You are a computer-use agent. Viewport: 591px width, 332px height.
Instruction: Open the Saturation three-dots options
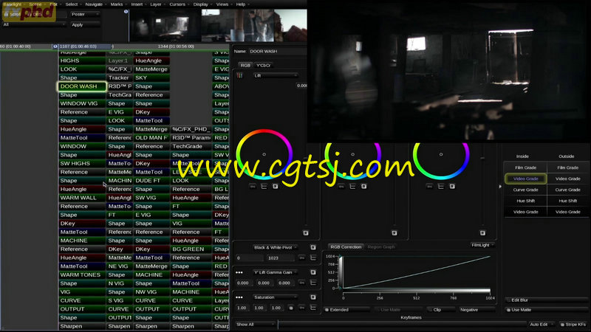(239, 297)
